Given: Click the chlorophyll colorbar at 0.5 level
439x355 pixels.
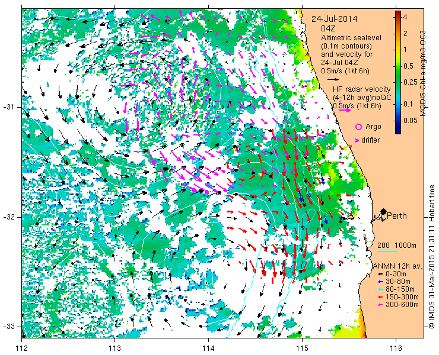Looking at the screenshot, I should point(398,66).
